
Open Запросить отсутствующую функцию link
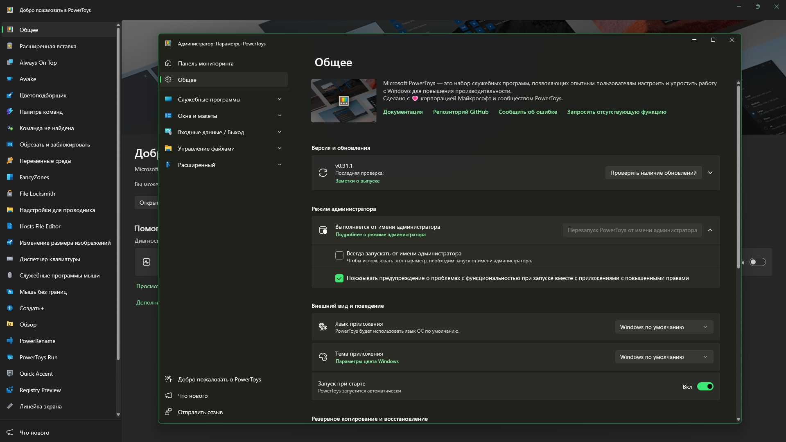point(617,112)
